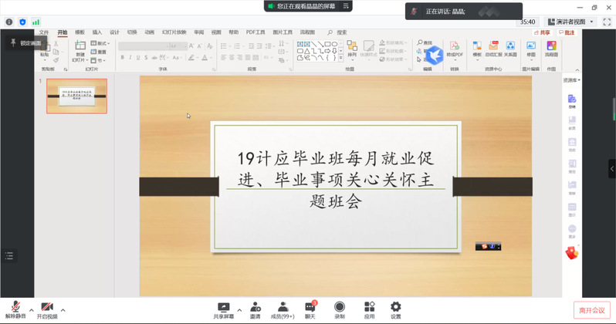Screen dimensions: 616x324
Task: Start recording with the 录制 icon
Action: (340, 307)
